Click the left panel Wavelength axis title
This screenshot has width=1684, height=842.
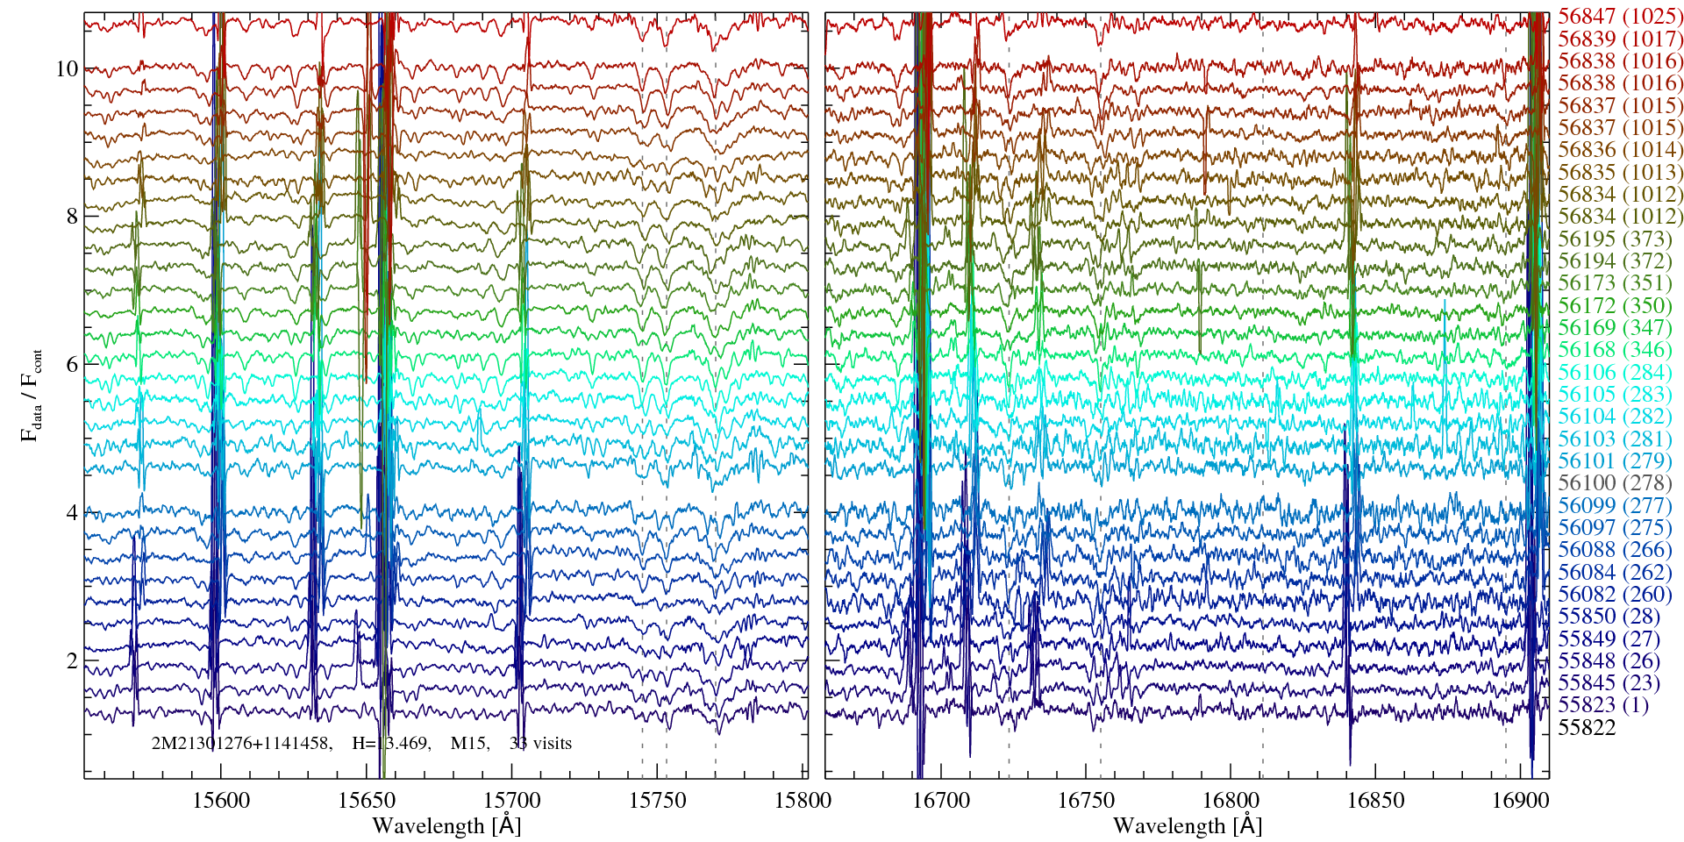tap(446, 826)
